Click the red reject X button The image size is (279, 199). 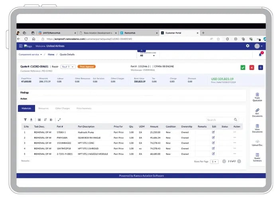coord(251,67)
